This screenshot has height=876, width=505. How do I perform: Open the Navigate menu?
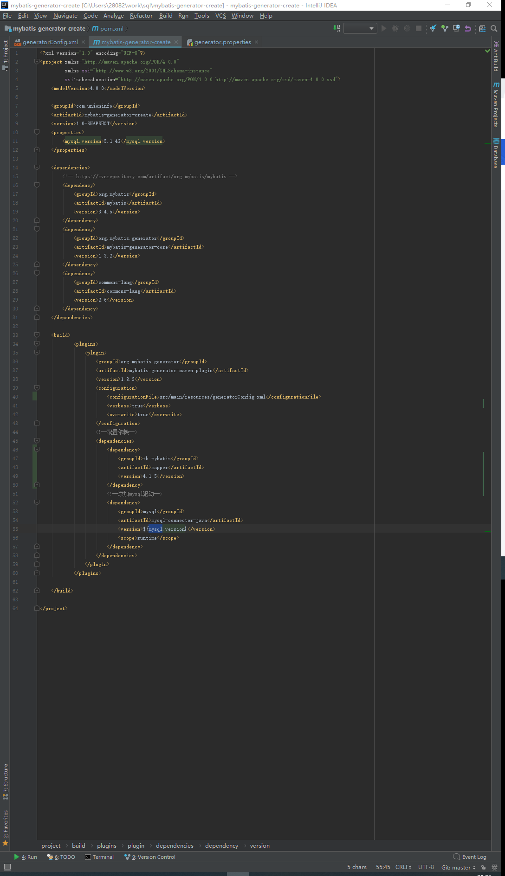point(65,15)
